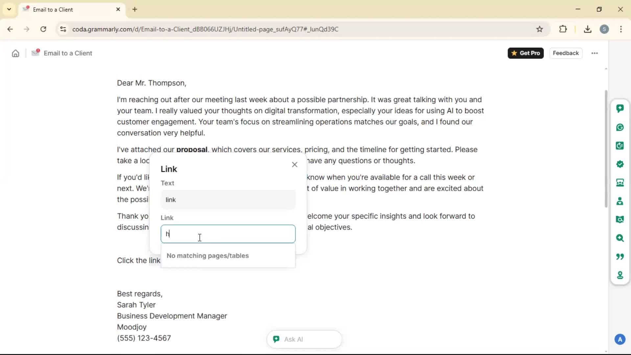The width and height of the screenshot is (631, 355).
Task: Click the quotation marks citation icon
Action: (x=620, y=256)
